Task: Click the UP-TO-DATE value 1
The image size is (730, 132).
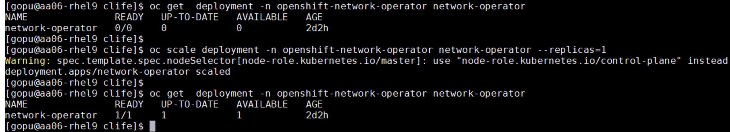Action: click(164, 116)
